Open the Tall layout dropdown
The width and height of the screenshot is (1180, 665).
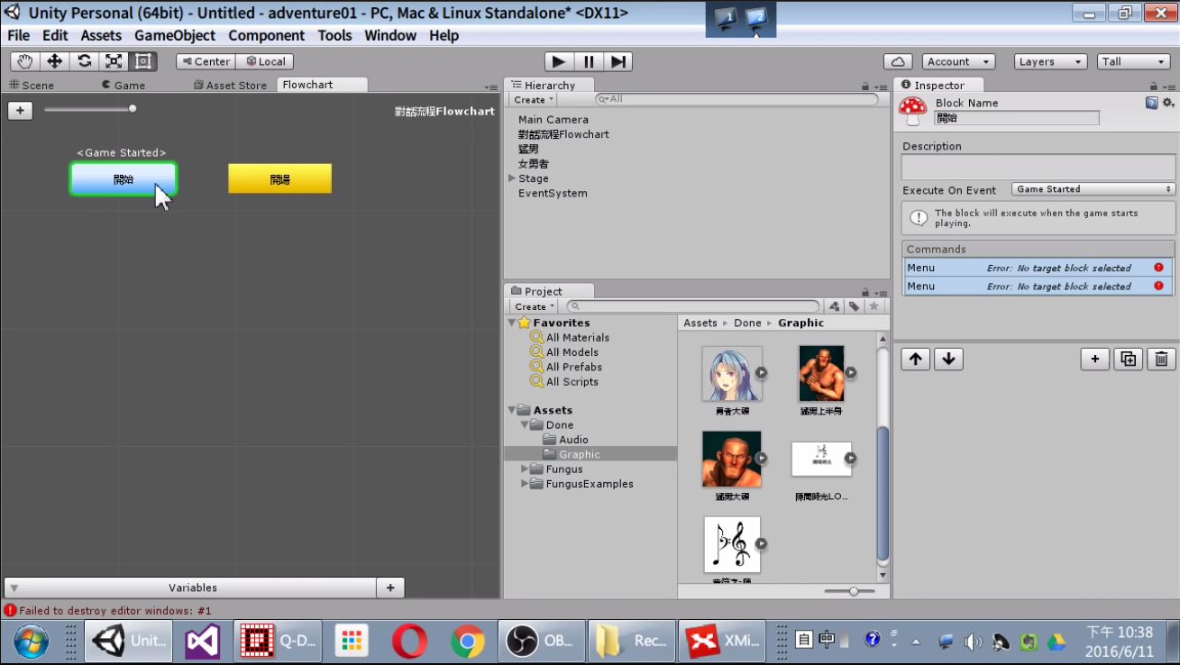tap(1133, 61)
